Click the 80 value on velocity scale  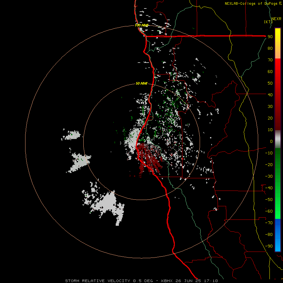point(270,48)
